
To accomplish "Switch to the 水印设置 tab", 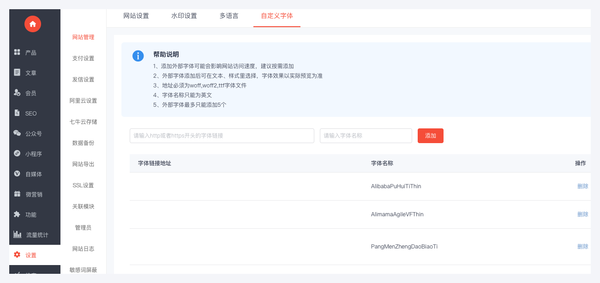I will coord(184,16).
